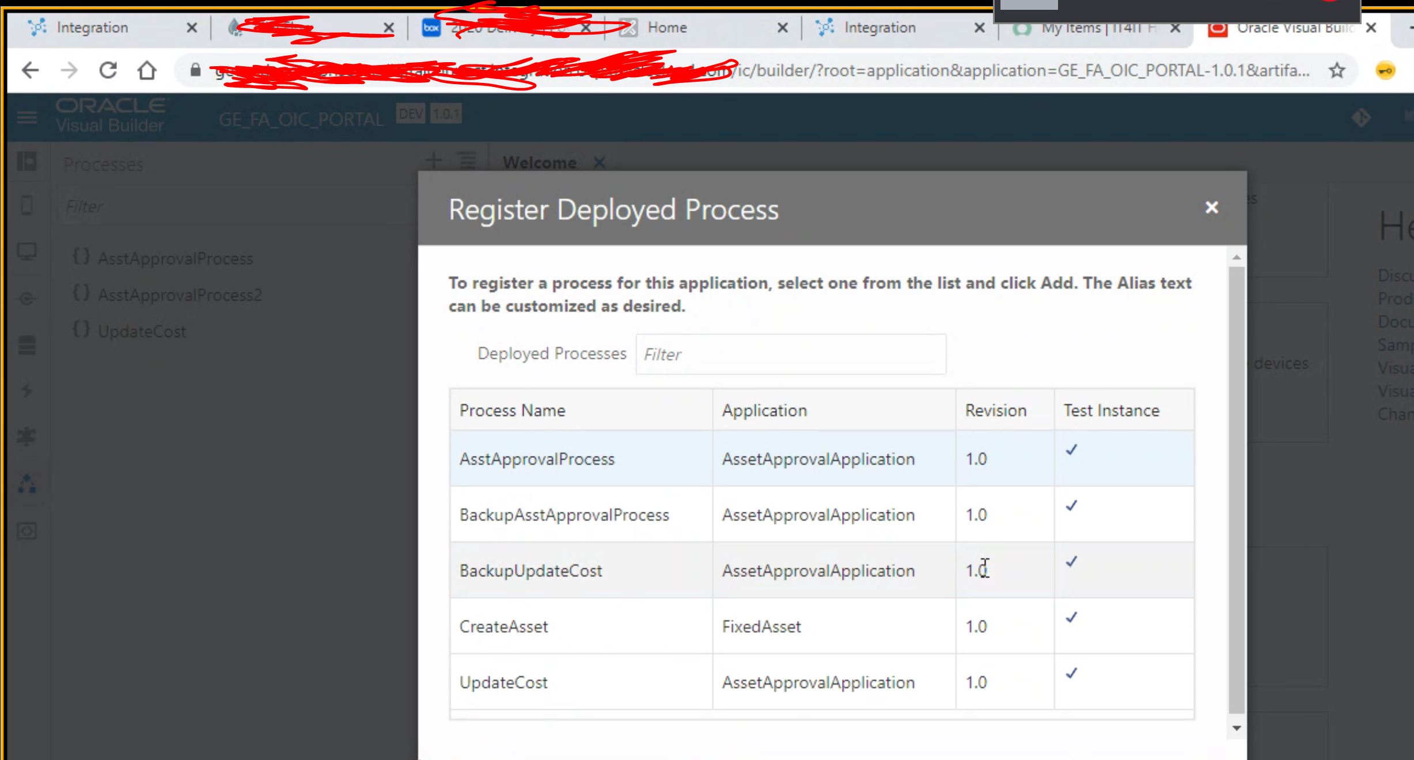Collapse the left navigator panel icon
The width and height of the screenshot is (1414, 760).
[26, 162]
